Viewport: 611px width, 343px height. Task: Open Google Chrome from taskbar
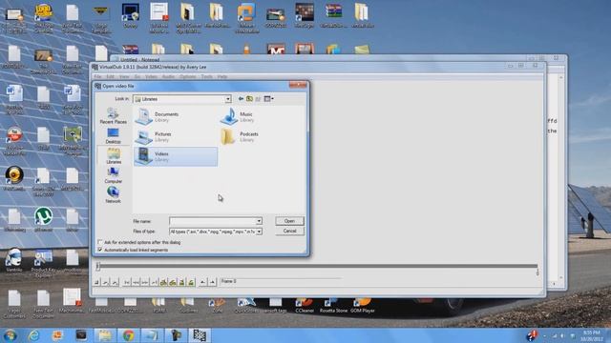point(128,335)
